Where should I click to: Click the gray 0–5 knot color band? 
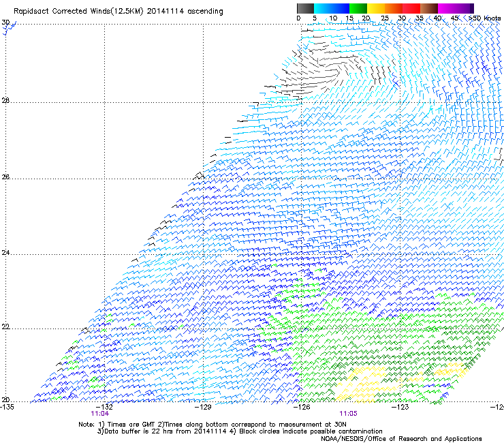(305, 8)
